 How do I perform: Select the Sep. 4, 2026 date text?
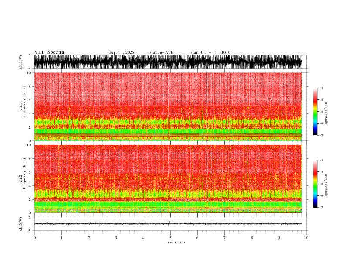tap(122, 52)
